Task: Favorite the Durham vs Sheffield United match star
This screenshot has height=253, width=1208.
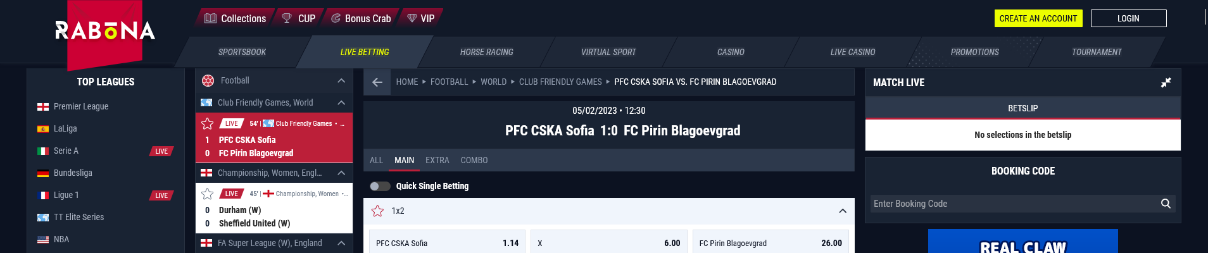Action: pos(207,194)
